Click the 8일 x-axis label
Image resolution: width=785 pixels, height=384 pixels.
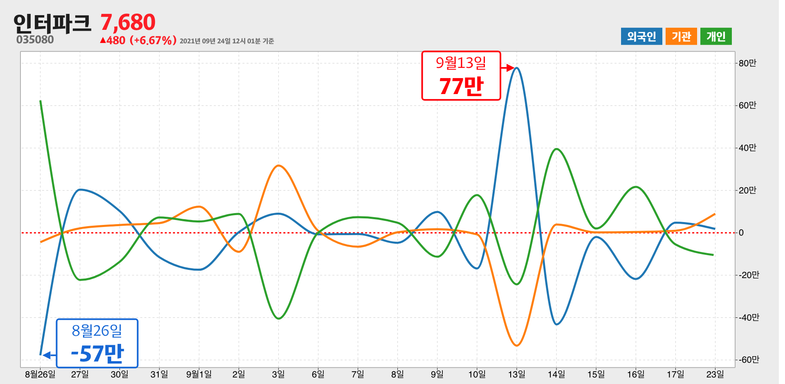(x=397, y=374)
